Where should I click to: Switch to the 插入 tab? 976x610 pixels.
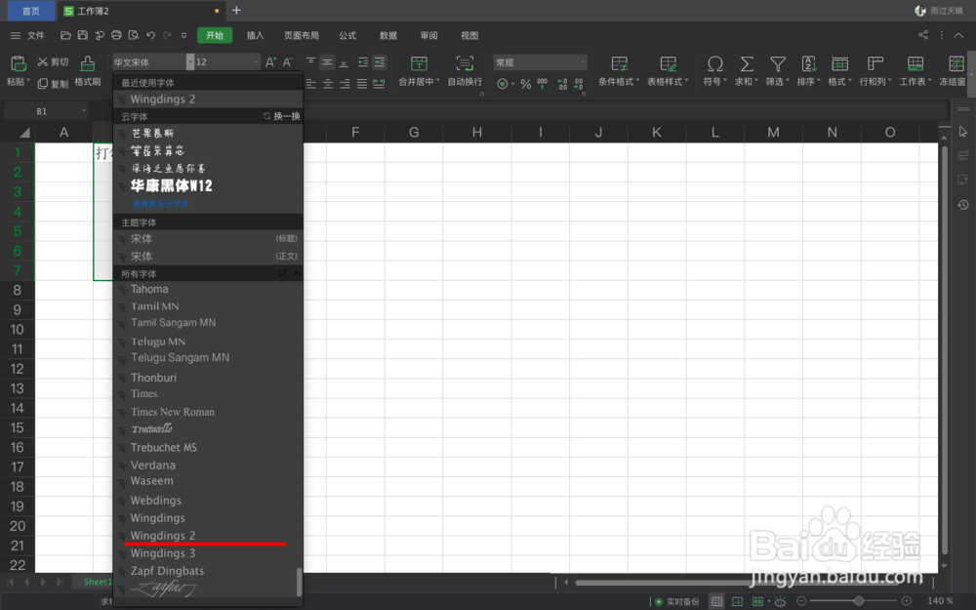click(255, 35)
